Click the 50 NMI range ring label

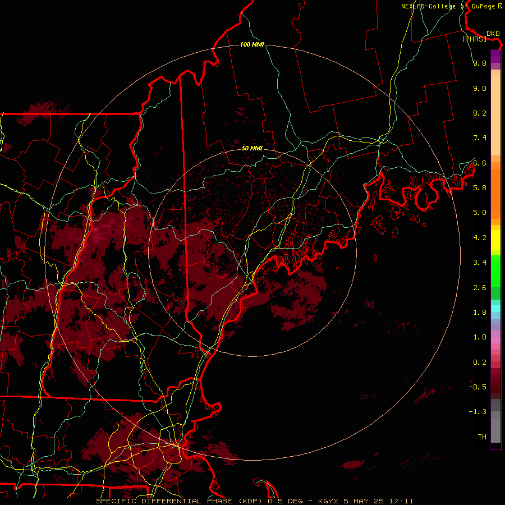tap(252, 148)
